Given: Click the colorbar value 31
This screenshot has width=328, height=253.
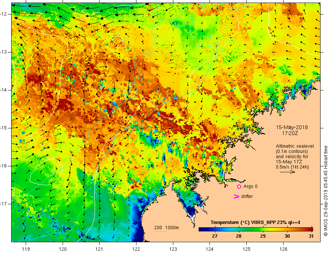Looking at the screenshot, I should pyautogui.click(x=311, y=236).
